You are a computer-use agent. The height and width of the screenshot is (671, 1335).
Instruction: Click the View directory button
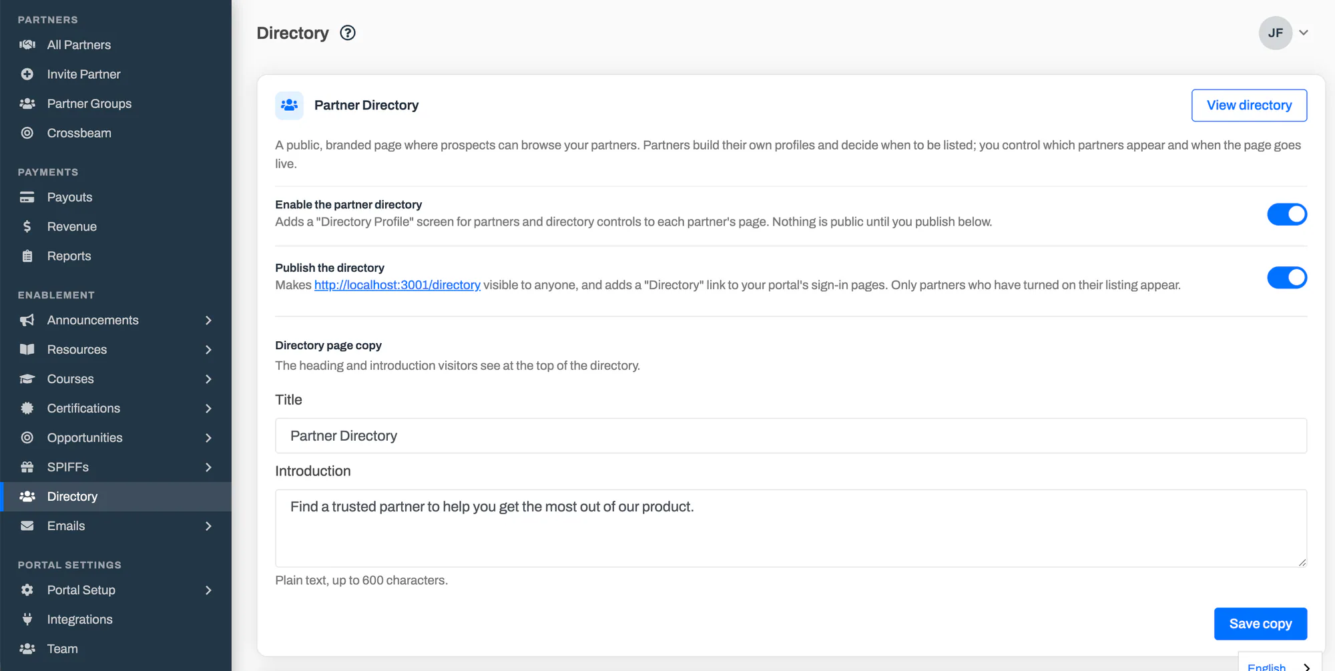[1249, 105]
